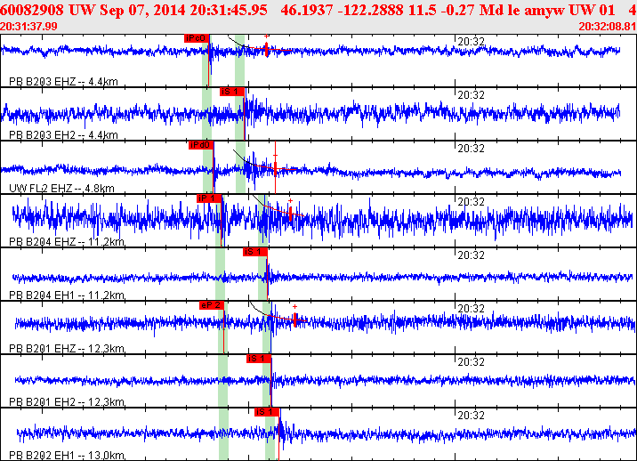Viewport: 637px width, 461px height.
Task: Click the 20:32 time tick on B203 EH2 trace
Action: click(472, 95)
